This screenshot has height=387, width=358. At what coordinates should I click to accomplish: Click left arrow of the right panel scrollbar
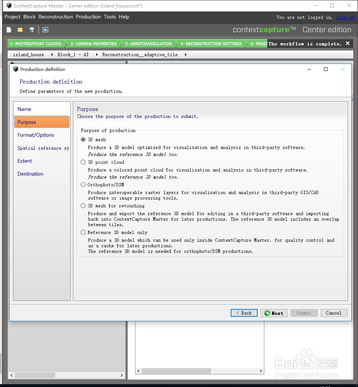pos(139,371)
